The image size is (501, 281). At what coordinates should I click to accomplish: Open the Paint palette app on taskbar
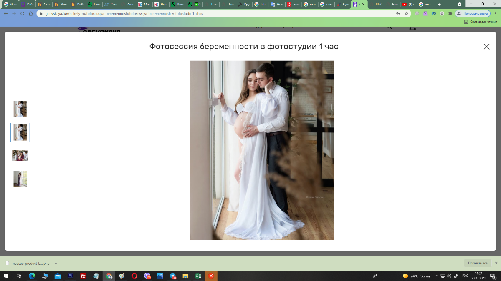(121, 276)
